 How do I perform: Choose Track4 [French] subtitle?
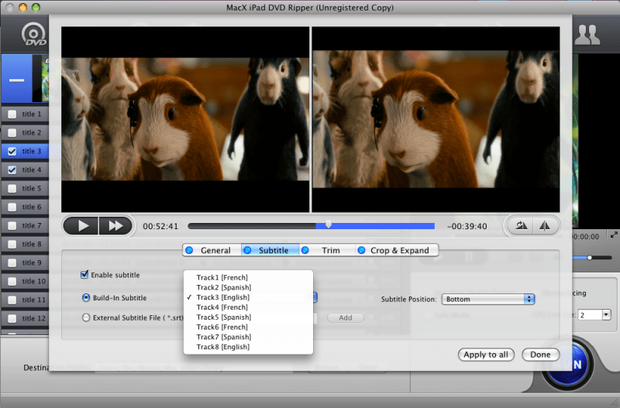coord(248,307)
